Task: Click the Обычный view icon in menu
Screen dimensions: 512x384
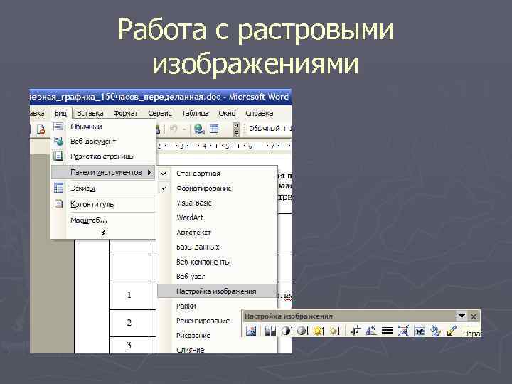Action: point(58,127)
